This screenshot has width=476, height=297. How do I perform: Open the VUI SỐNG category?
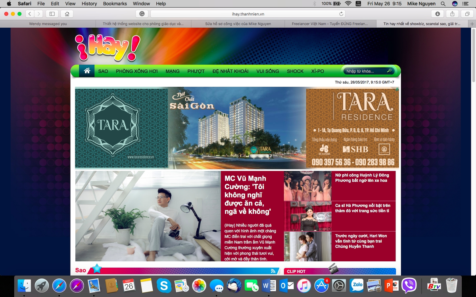[x=268, y=71]
